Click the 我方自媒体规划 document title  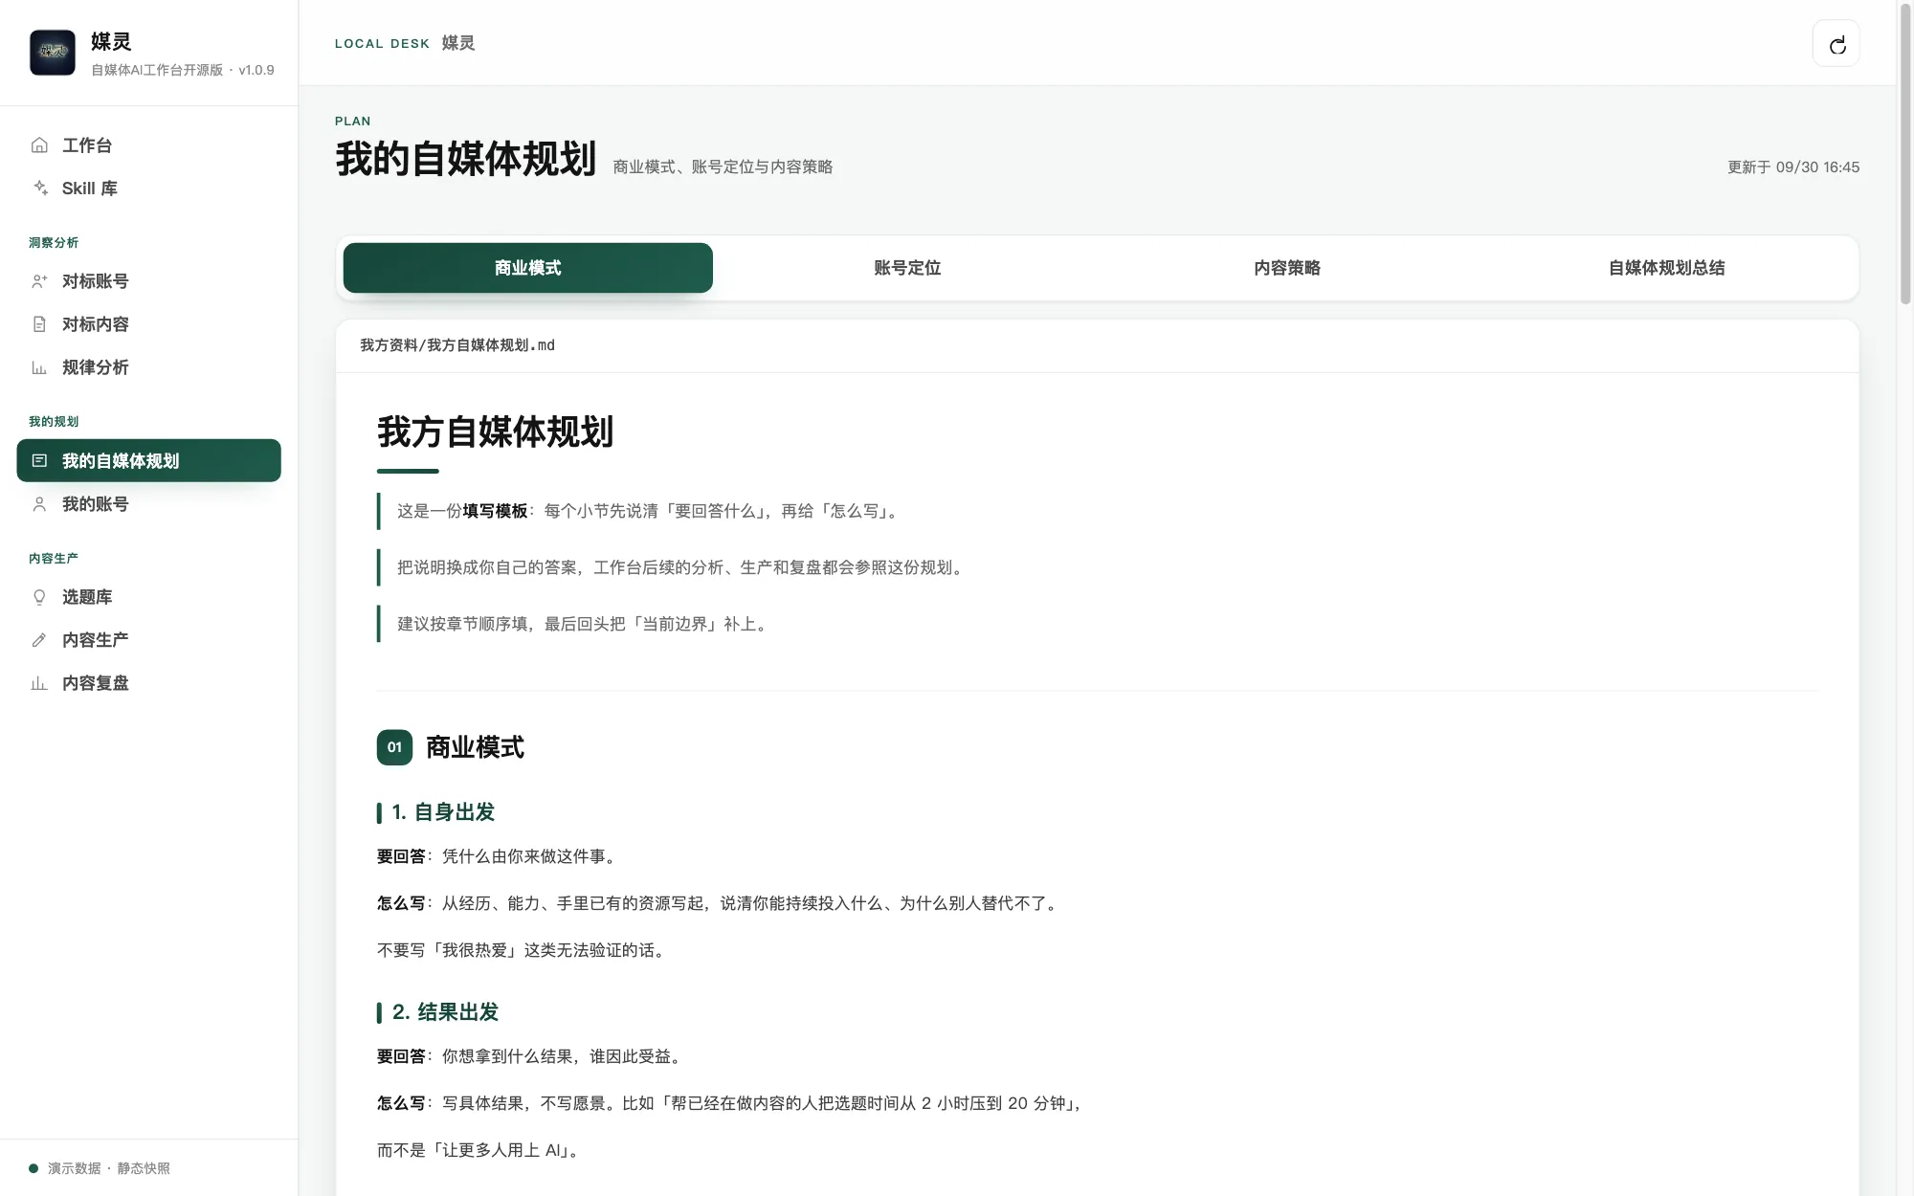(x=495, y=432)
